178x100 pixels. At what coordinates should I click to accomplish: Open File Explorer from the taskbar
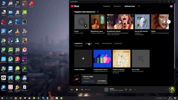point(16,98)
